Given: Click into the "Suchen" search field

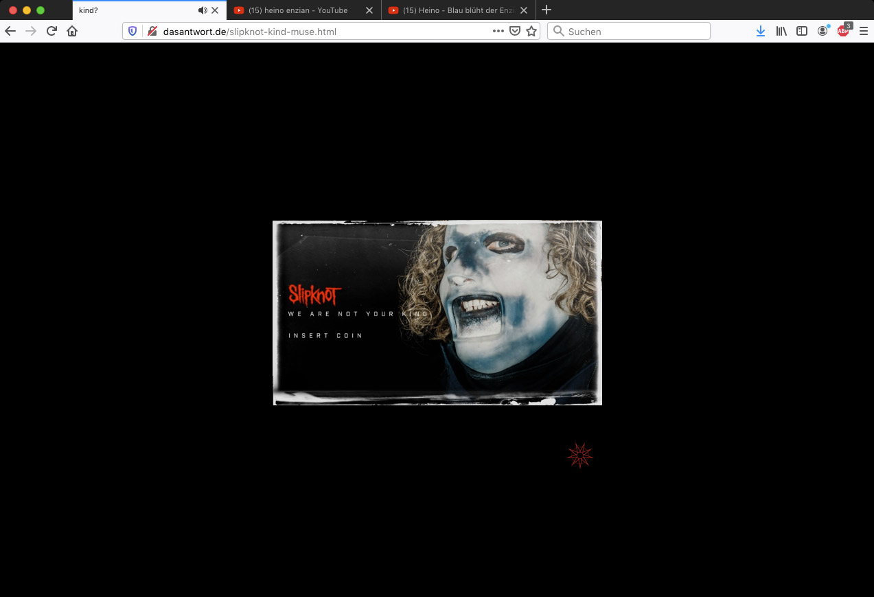Looking at the screenshot, I should (x=629, y=31).
